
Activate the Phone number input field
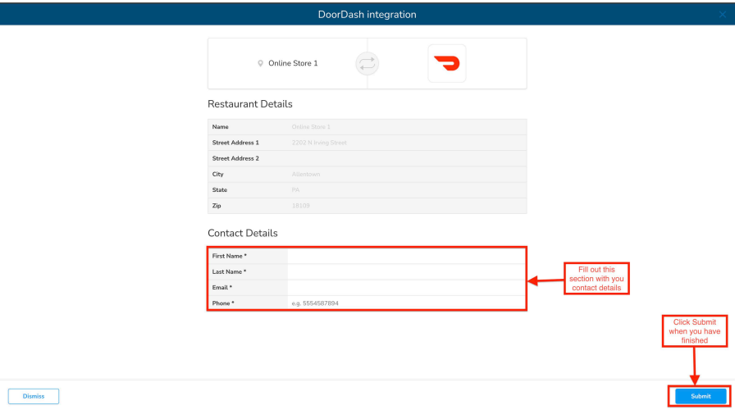(405, 303)
